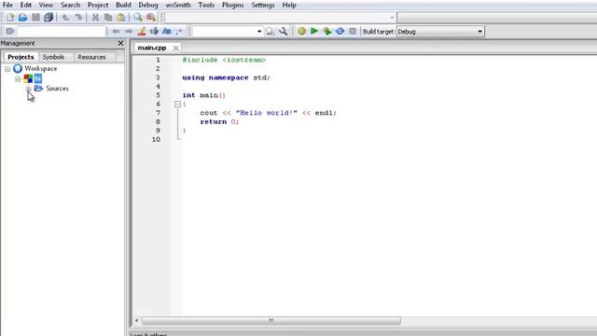
Task: Open the Search menu
Action: pyautogui.click(x=71, y=5)
